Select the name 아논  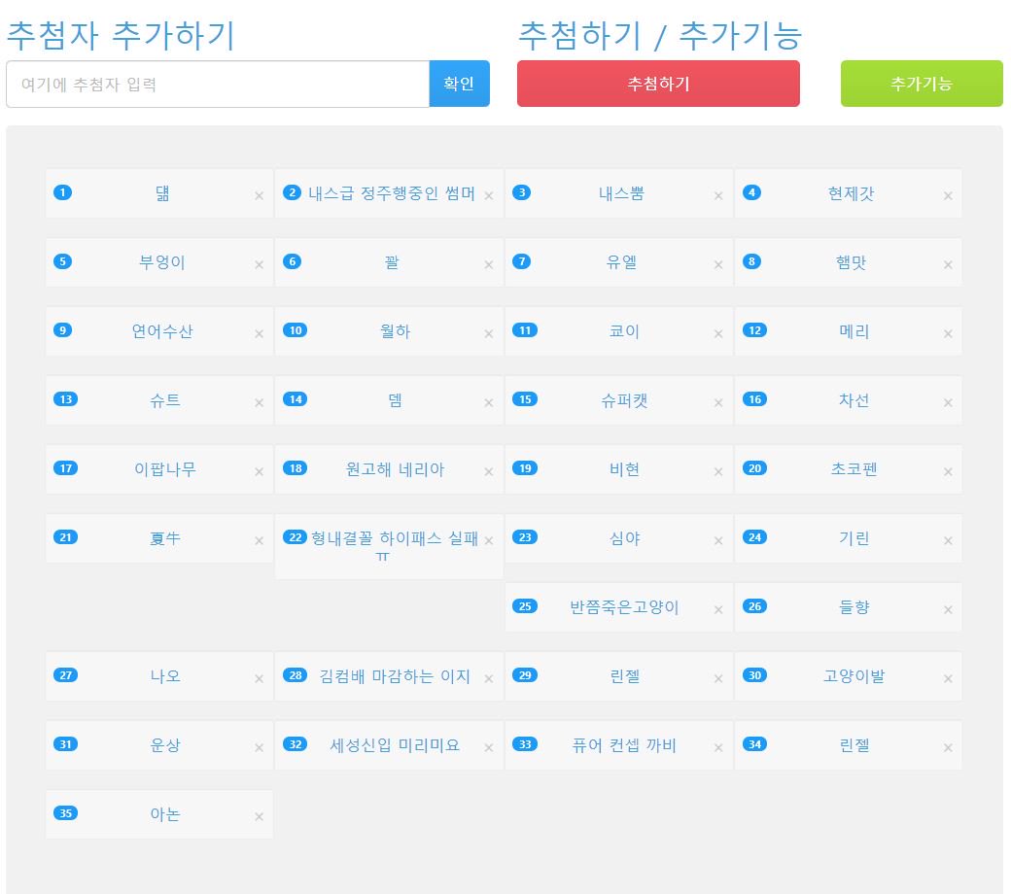165,814
